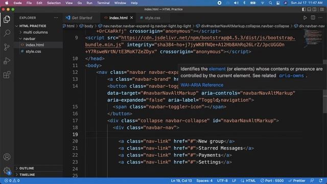Screen dimensions: 327x184
Task: Click Port : 5500 live server status
Action: pyautogui.click(x=272, y=180)
